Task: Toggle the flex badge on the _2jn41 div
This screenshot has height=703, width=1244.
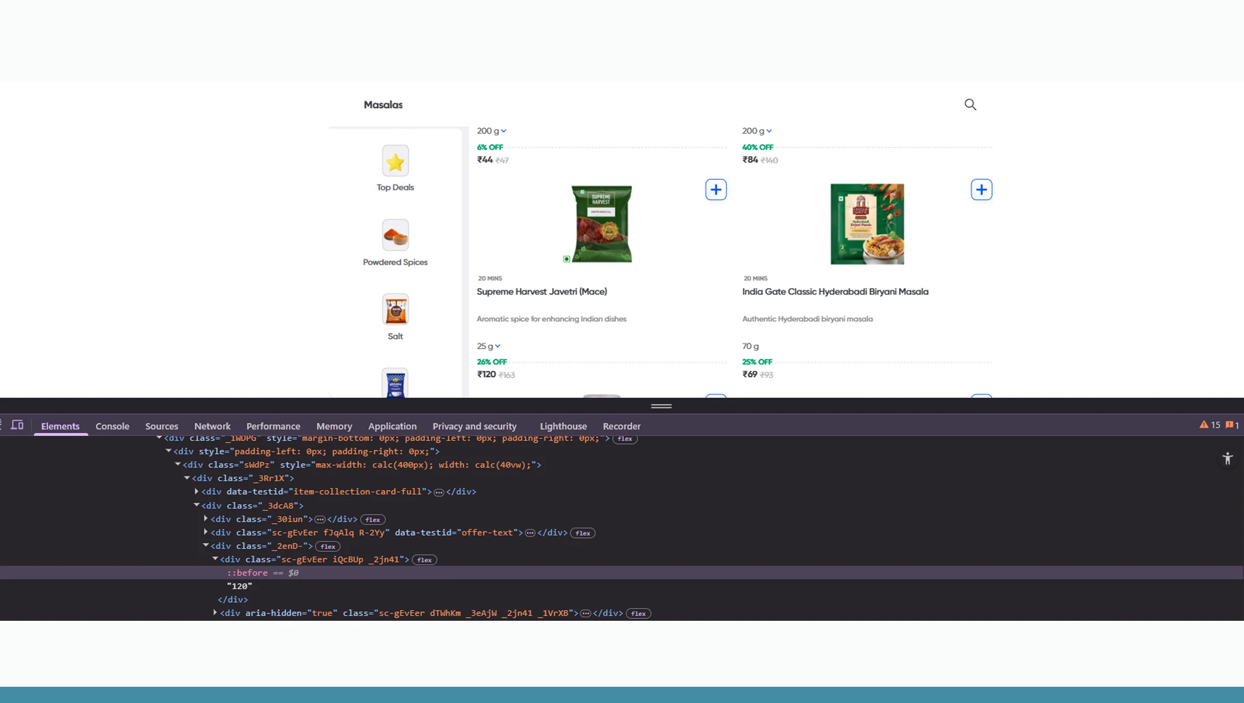Action: [424, 560]
